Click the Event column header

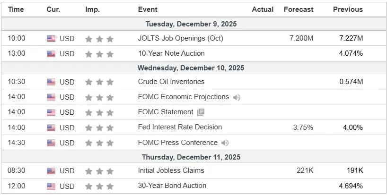coord(148,9)
